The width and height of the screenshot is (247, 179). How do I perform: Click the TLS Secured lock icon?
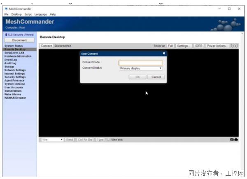pyautogui.click(x=6, y=35)
